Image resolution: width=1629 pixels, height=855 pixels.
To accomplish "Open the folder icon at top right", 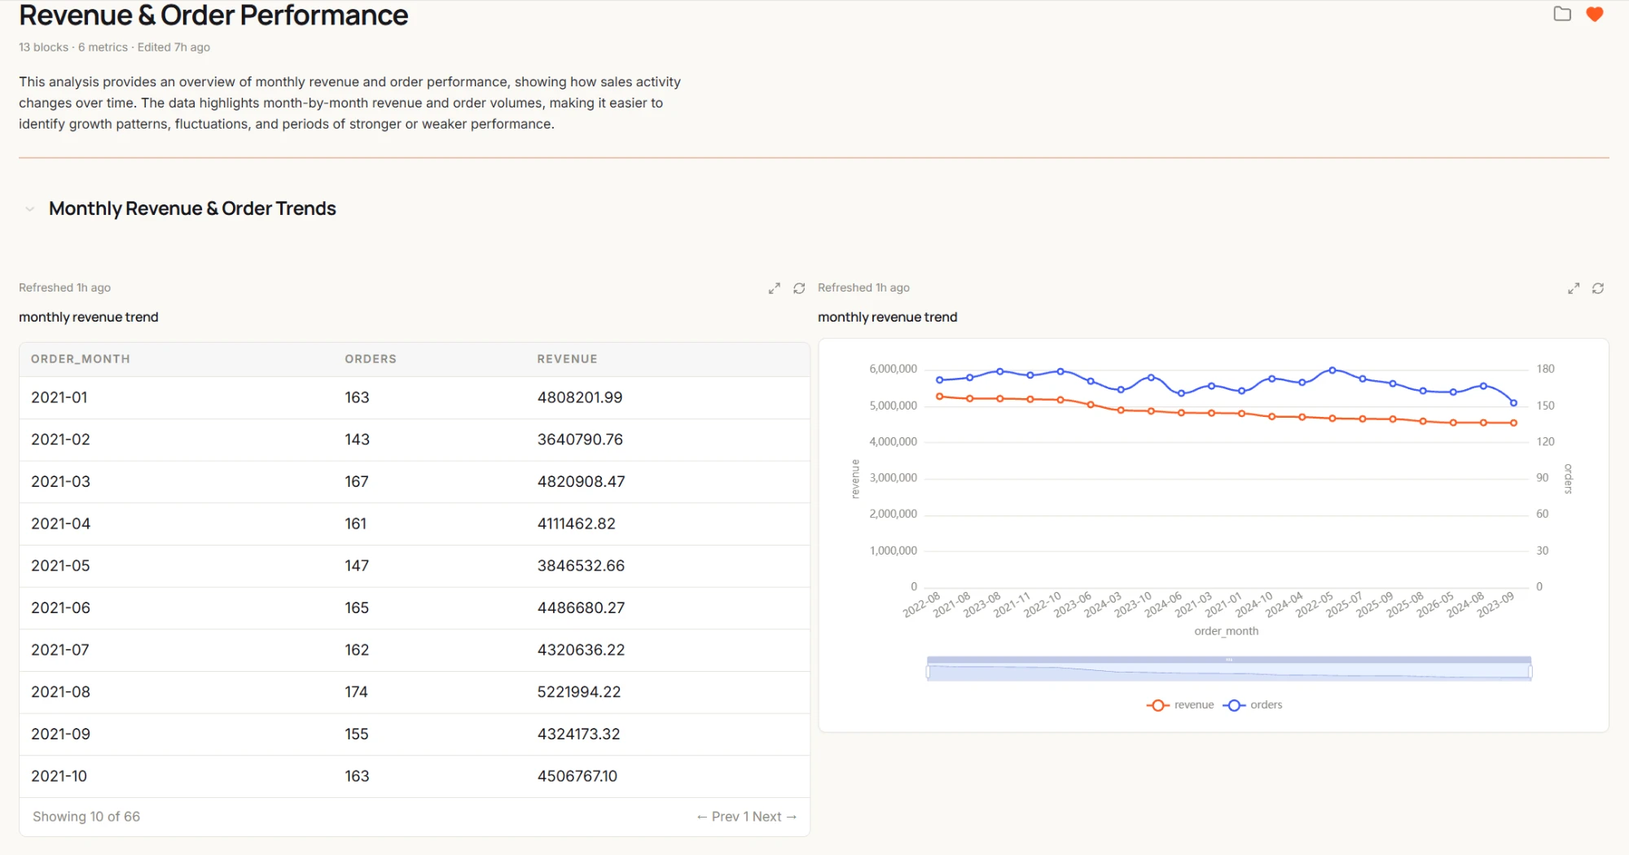I will pyautogui.click(x=1562, y=14).
